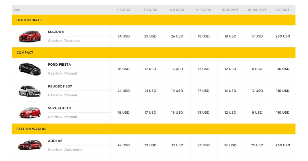308x161 pixels.
Task: Click the black Ford Fiesta car image
Action: [30, 69]
